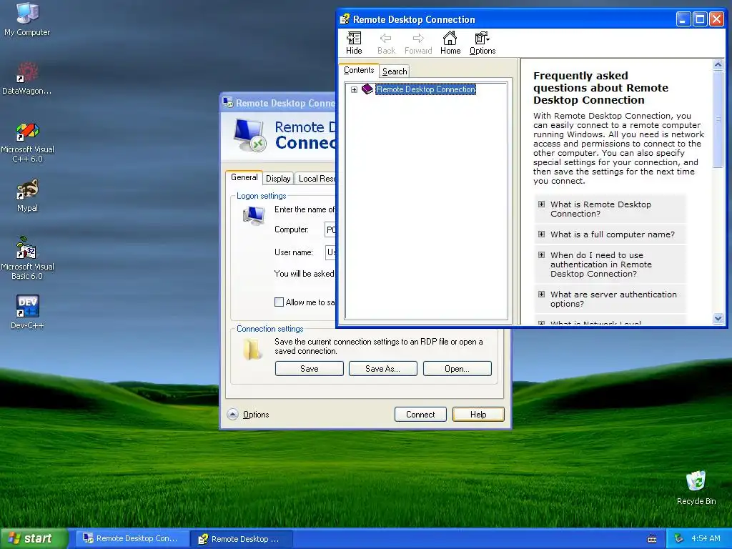
Task: Click the Save As... button
Action: pyautogui.click(x=383, y=368)
